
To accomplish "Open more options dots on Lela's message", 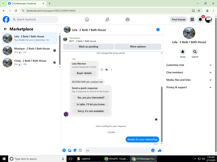I will [x=111, y=70].
